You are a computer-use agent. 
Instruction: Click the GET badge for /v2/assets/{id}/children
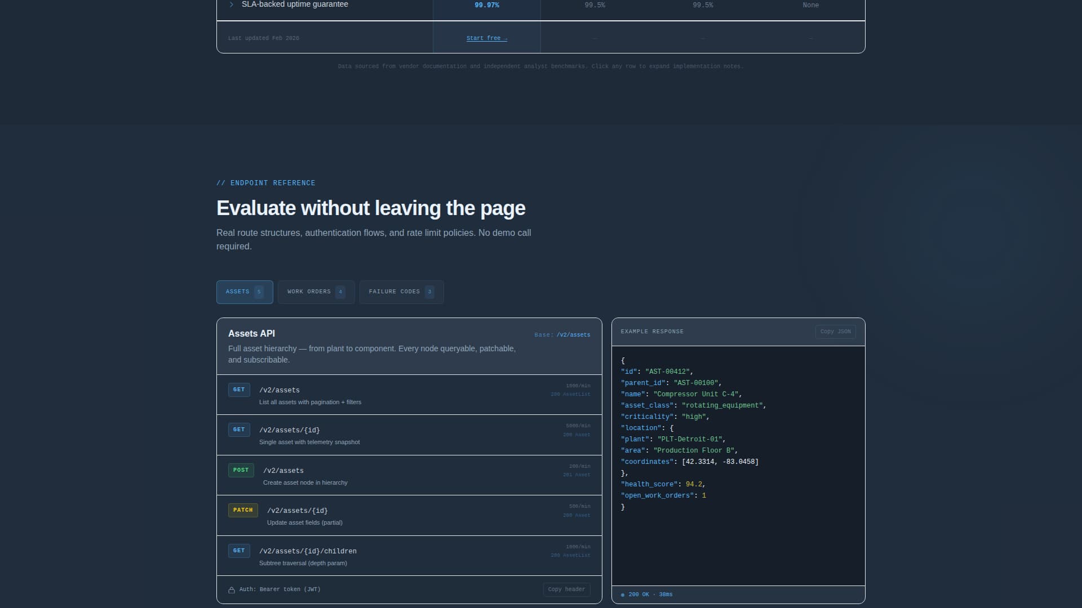(239, 551)
